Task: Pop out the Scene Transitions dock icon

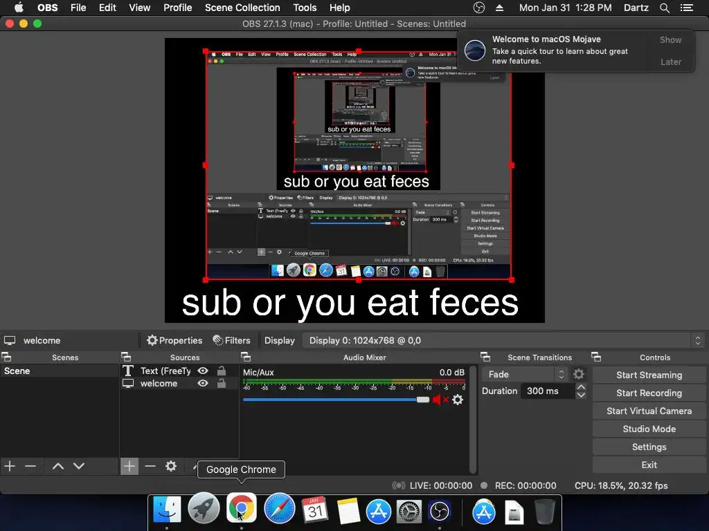Action: click(x=485, y=357)
